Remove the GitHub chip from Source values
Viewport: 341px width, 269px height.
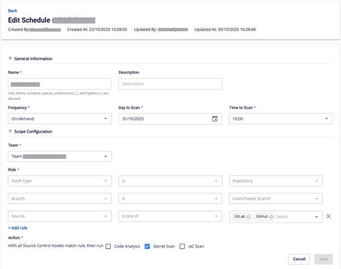pyautogui.click(x=271, y=217)
